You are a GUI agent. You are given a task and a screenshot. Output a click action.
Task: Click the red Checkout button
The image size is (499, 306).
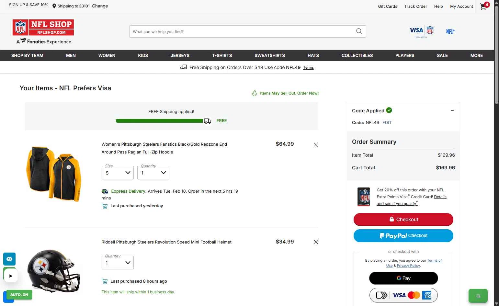point(403,219)
